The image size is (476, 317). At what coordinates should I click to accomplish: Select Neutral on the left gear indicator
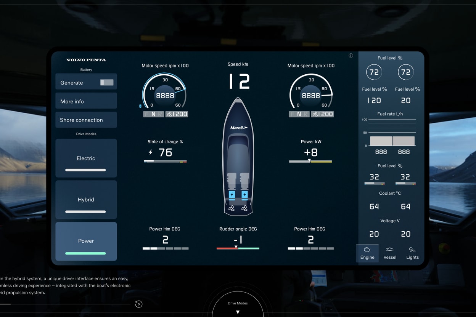coord(154,114)
